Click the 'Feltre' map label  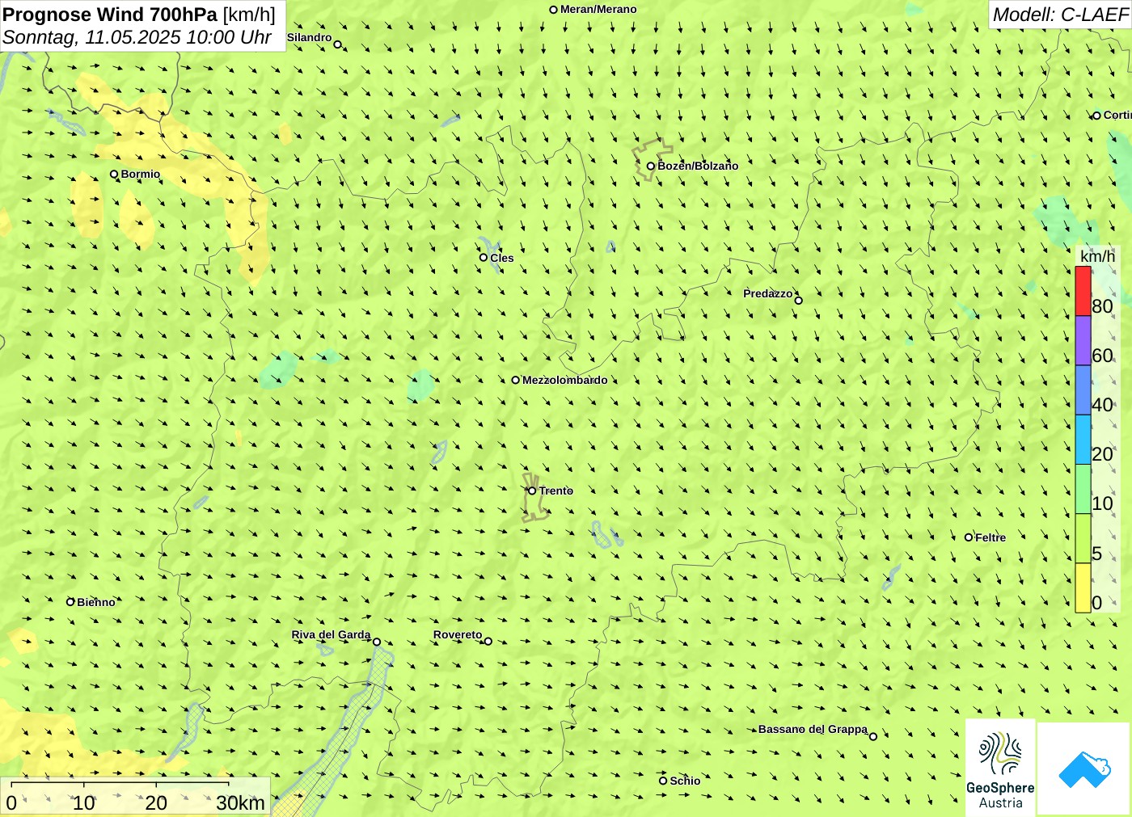click(990, 537)
